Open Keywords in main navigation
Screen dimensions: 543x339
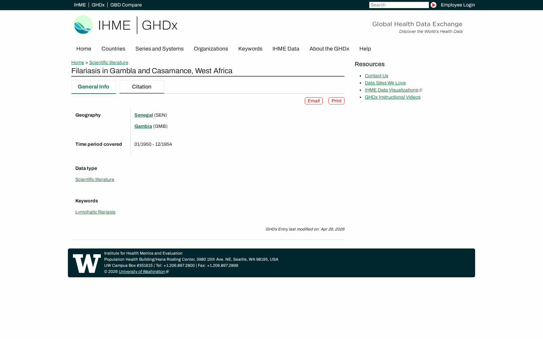[250, 49]
